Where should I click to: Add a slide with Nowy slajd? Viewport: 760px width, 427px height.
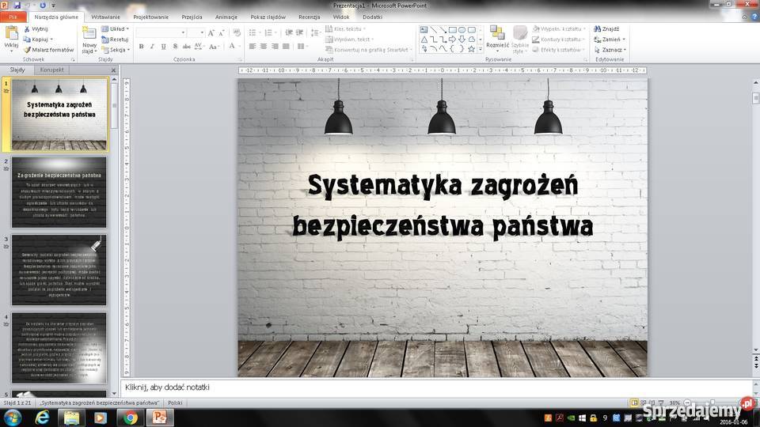(89, 33)
